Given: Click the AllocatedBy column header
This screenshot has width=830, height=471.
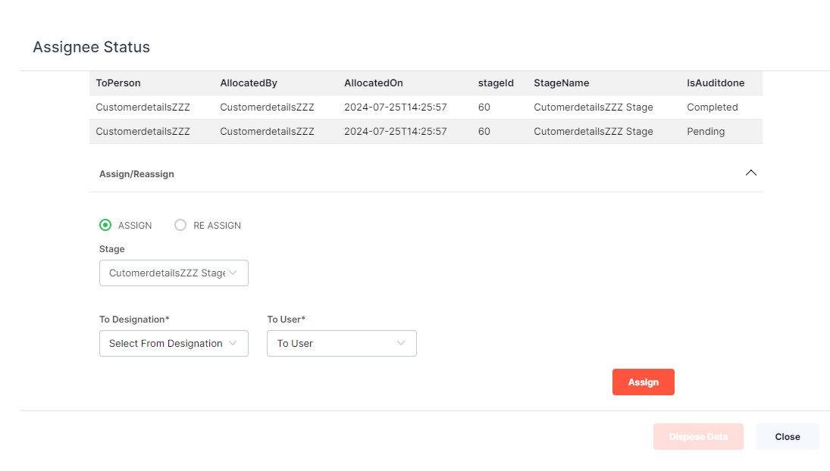Looking at the screenshot, I should (x=249, y=83).
